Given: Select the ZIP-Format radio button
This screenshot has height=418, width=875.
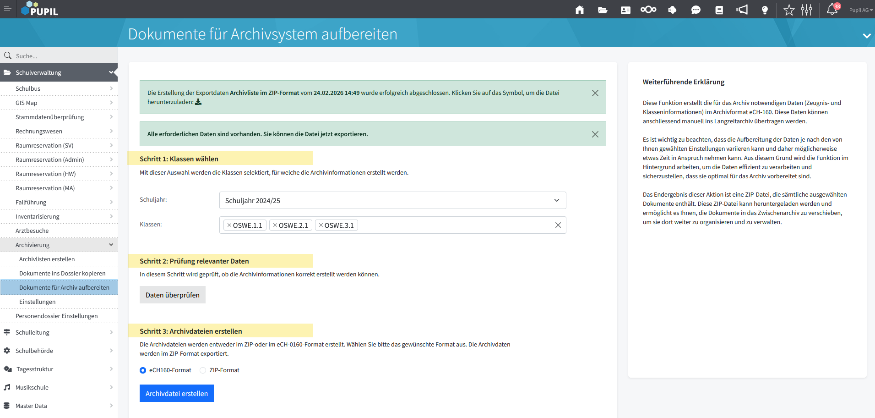Looking at the screenshot, I should point(203,370).
